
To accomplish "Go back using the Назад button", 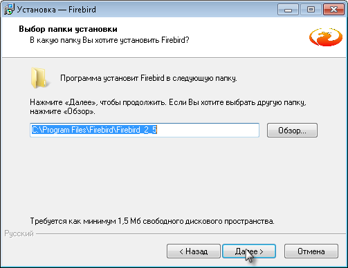I will tap(194, 251).
